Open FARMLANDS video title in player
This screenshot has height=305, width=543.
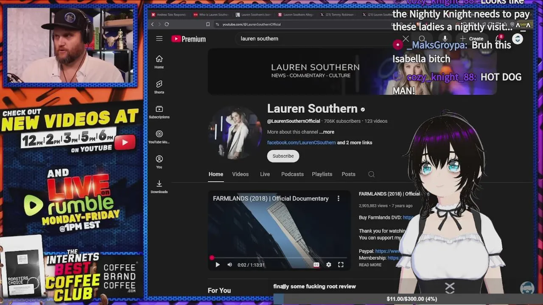[x=271, y=198]
